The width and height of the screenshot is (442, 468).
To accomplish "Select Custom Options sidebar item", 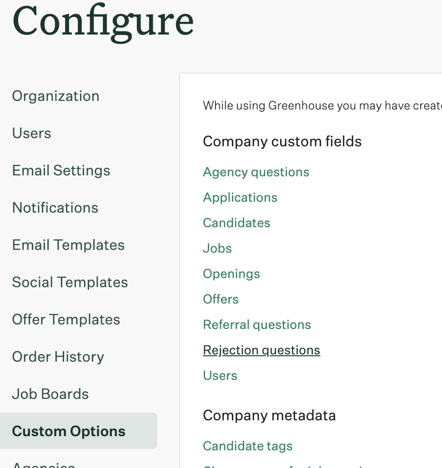I will click(79, 431).
